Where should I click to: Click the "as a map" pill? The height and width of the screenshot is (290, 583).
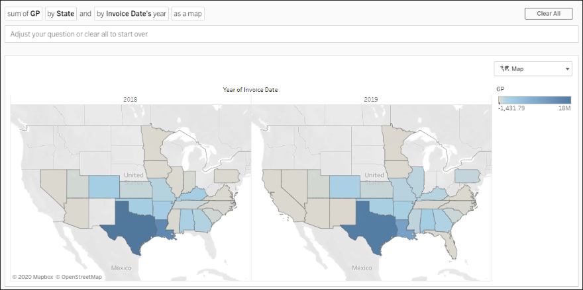(x=187, y=13)
